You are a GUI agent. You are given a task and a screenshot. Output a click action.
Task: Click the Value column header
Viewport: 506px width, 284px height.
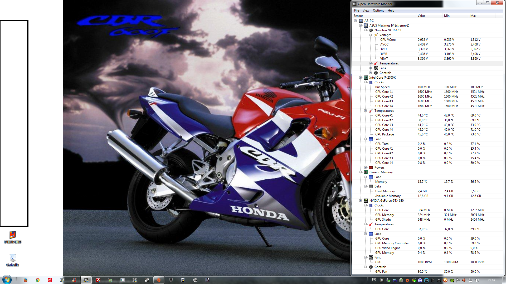tap(421, 16)
